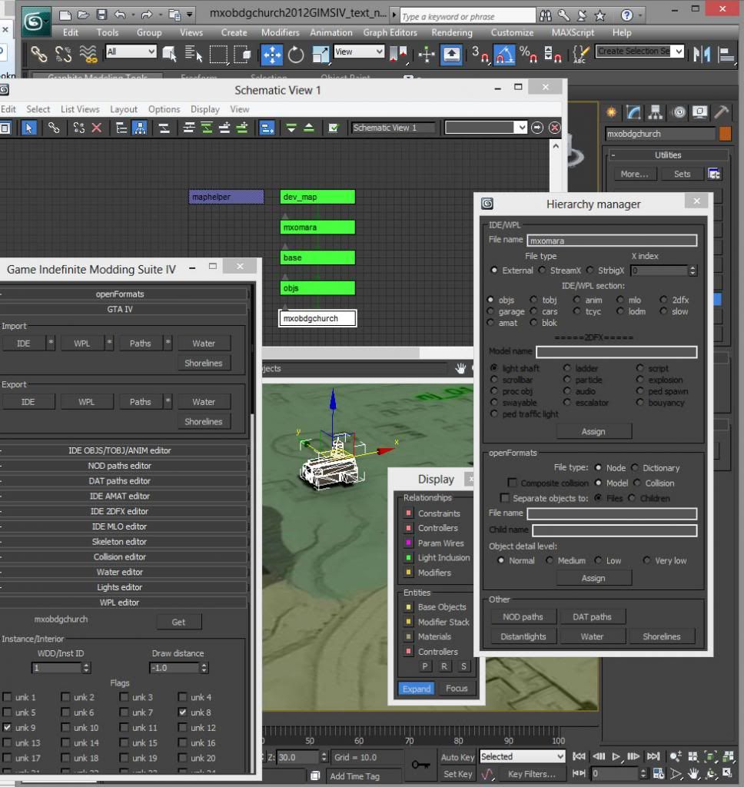Image resolution: width=744 pixels, height=787 pixels.
Task: Click the Mirror tool icon
Action: [x=702, y=55]
